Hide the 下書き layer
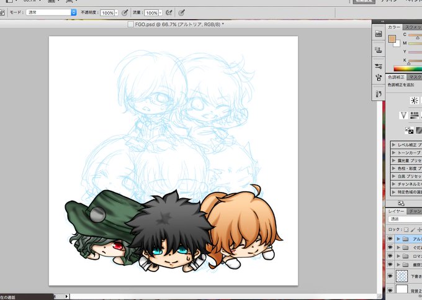Screen dimensions: 422x300 (x=390, y=276)
